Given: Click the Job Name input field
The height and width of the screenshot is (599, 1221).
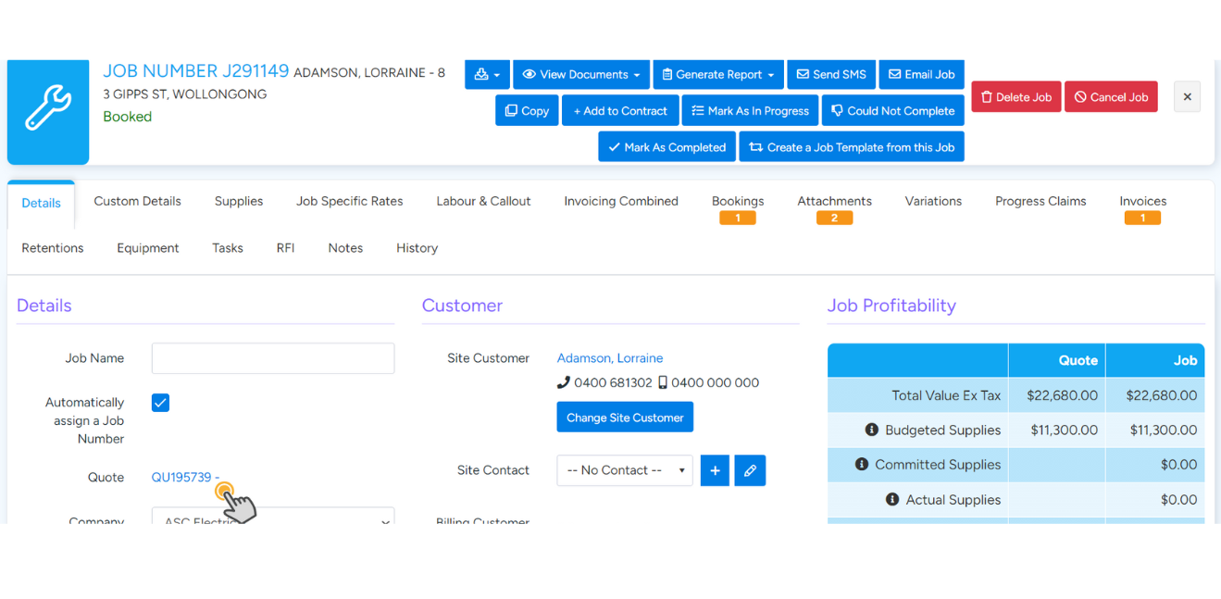Looking at the screenshot, I should click(273, 358).
